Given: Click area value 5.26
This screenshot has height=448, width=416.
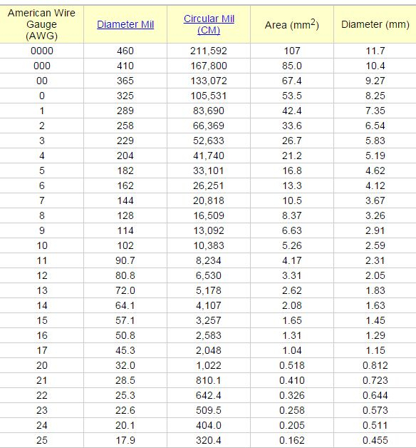Looking at the screenshot, I should tap(292, 245).
